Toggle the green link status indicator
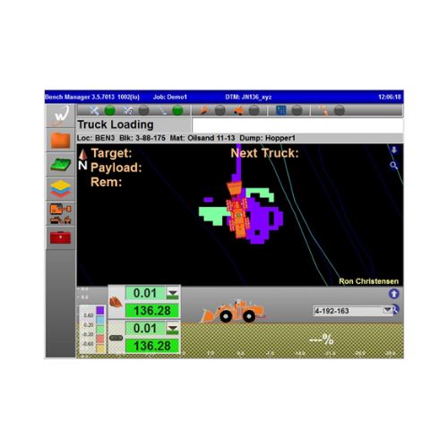448x448 pixels. (x=177, y=110)
